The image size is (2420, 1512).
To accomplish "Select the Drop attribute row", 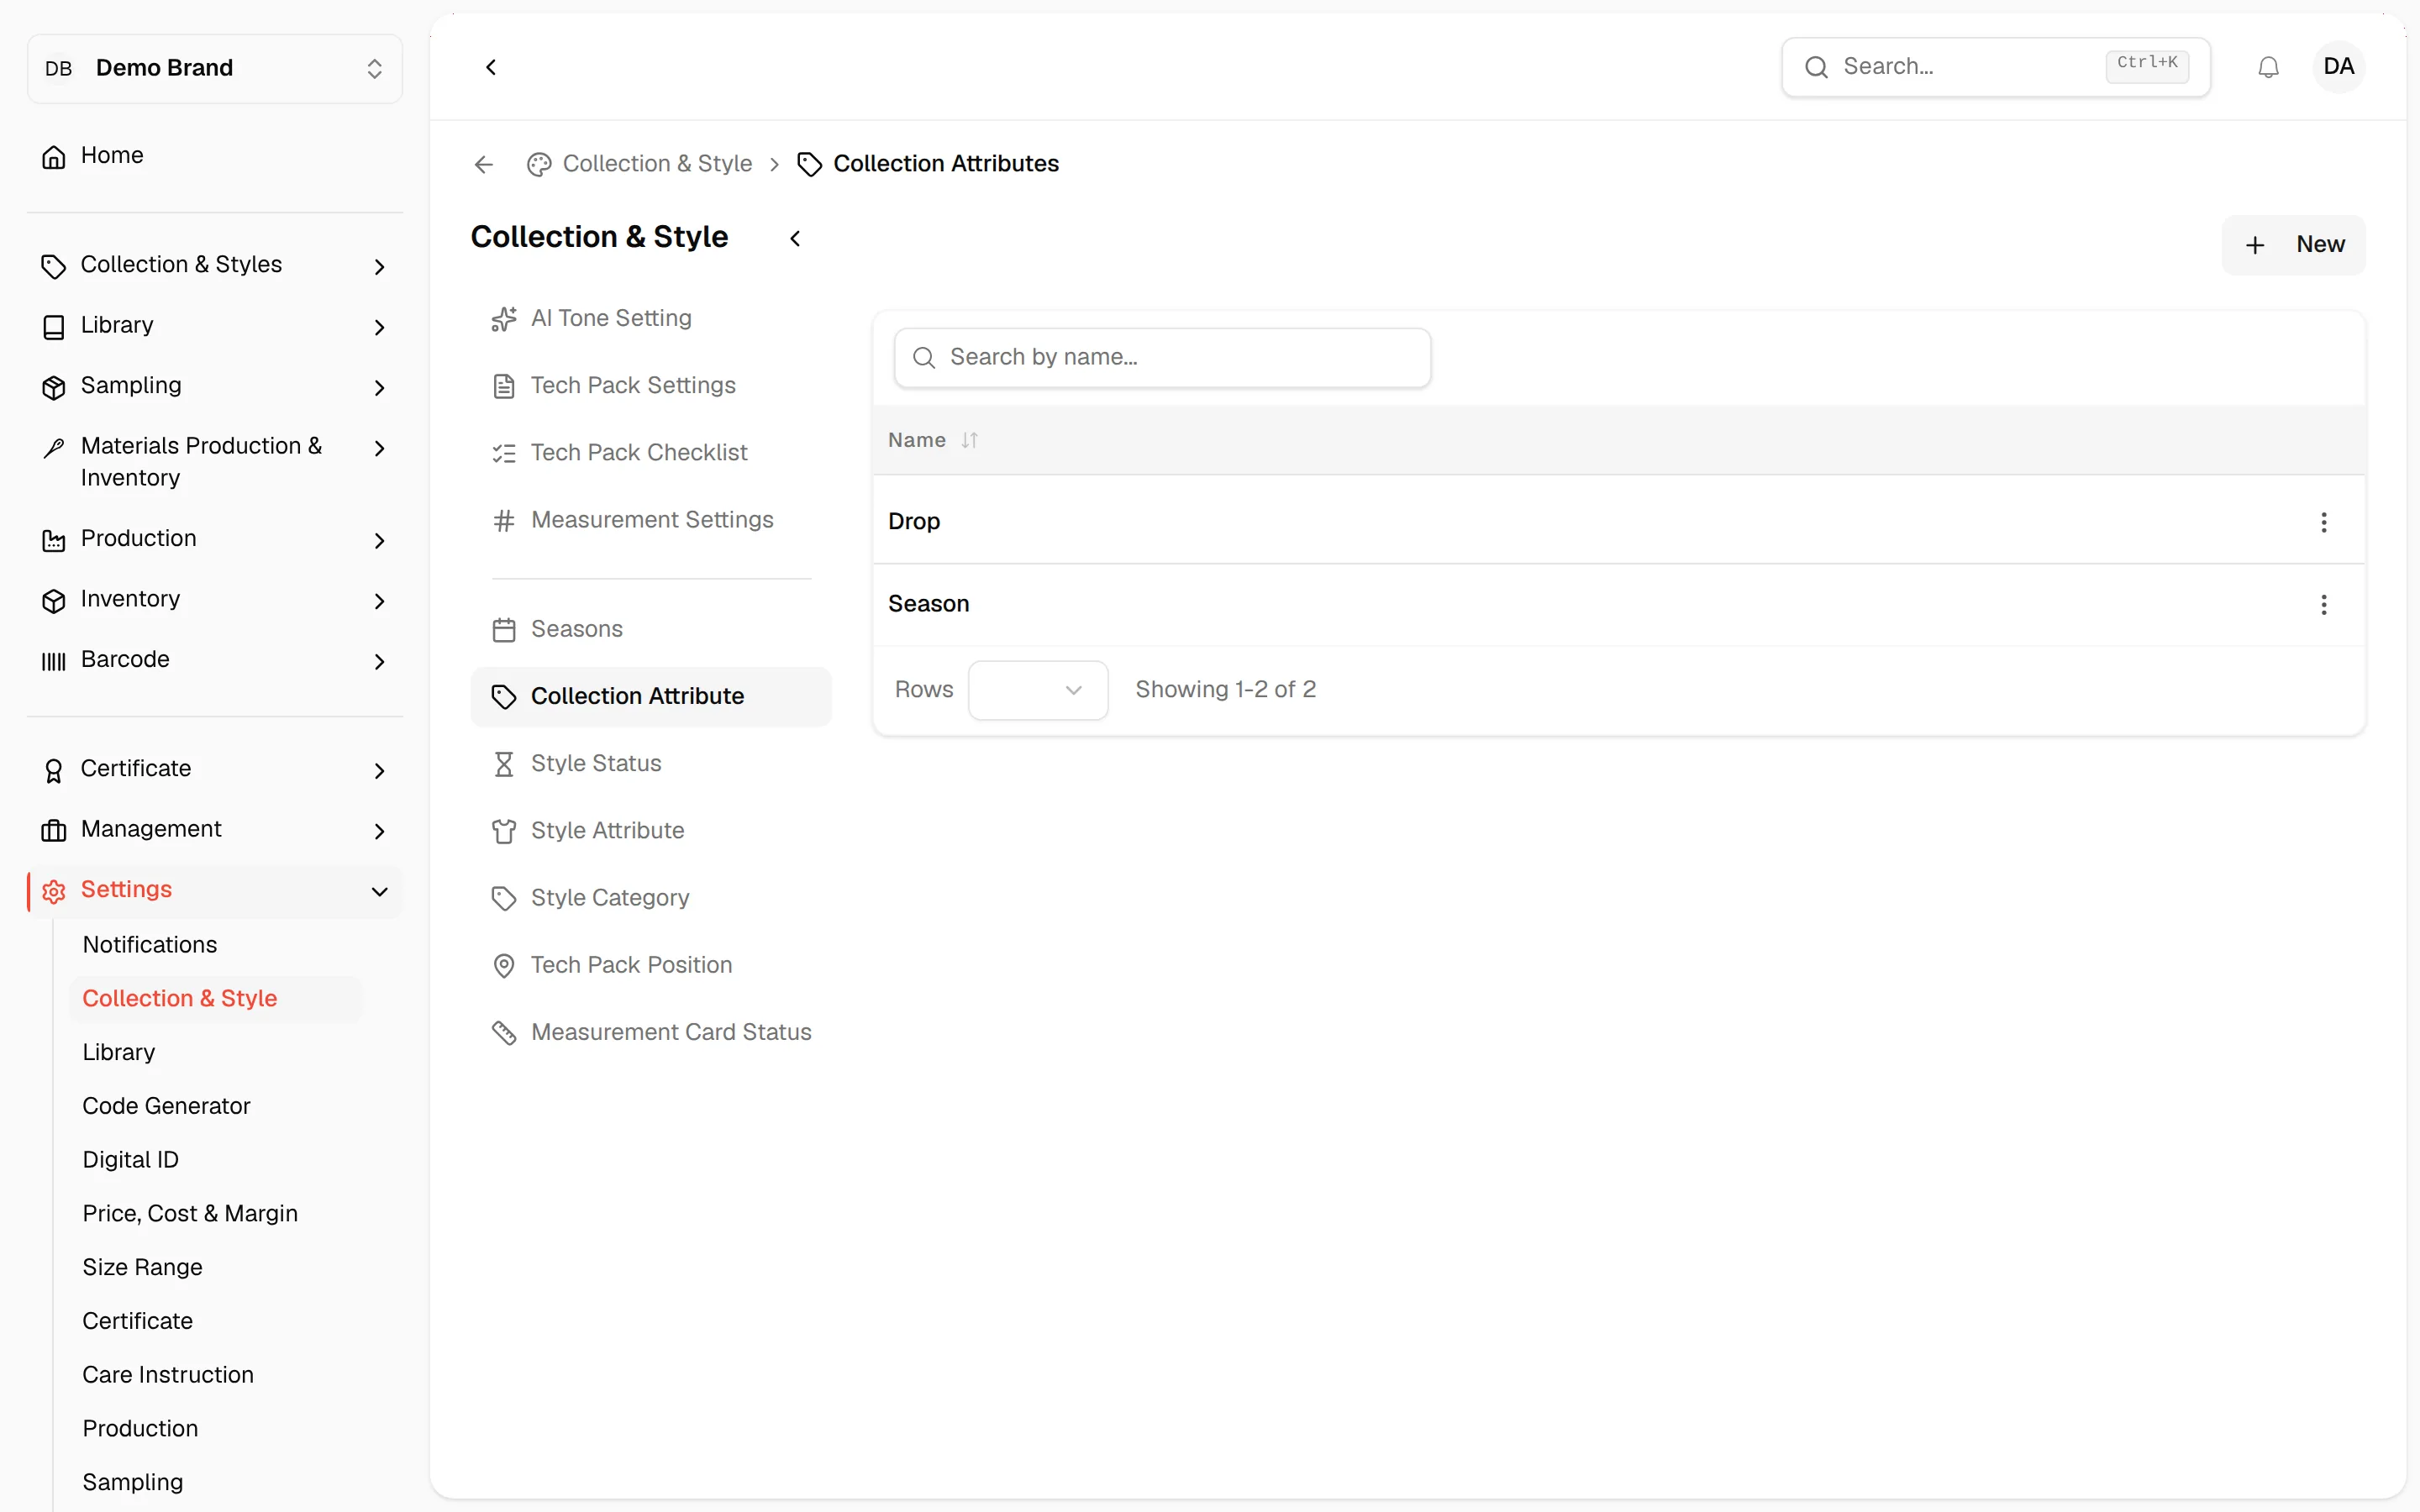I will (1618, 522).
